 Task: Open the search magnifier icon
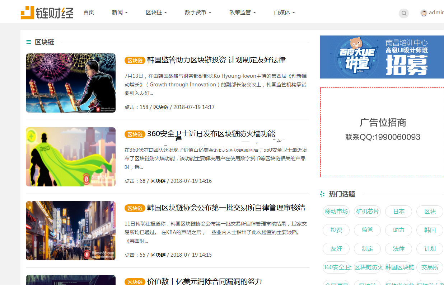click(404, 13)
